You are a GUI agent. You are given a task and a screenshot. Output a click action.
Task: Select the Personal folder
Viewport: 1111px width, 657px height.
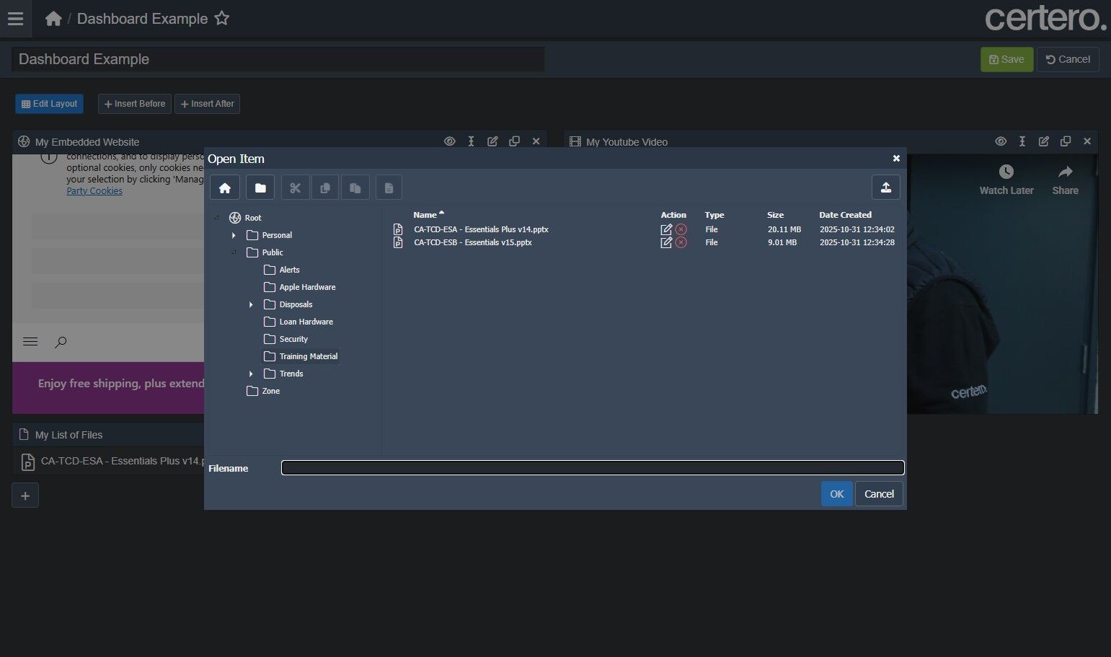point(277,235)
